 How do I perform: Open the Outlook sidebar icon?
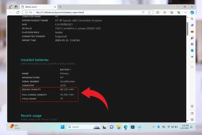coord(192,50)
